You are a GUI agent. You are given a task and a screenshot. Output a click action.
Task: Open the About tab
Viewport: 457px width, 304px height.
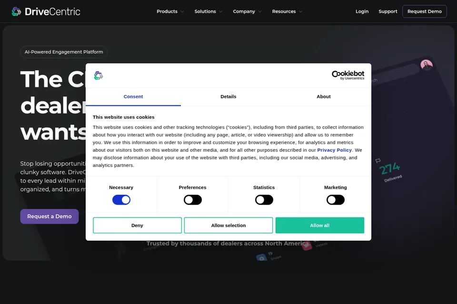tap(324, 96)
